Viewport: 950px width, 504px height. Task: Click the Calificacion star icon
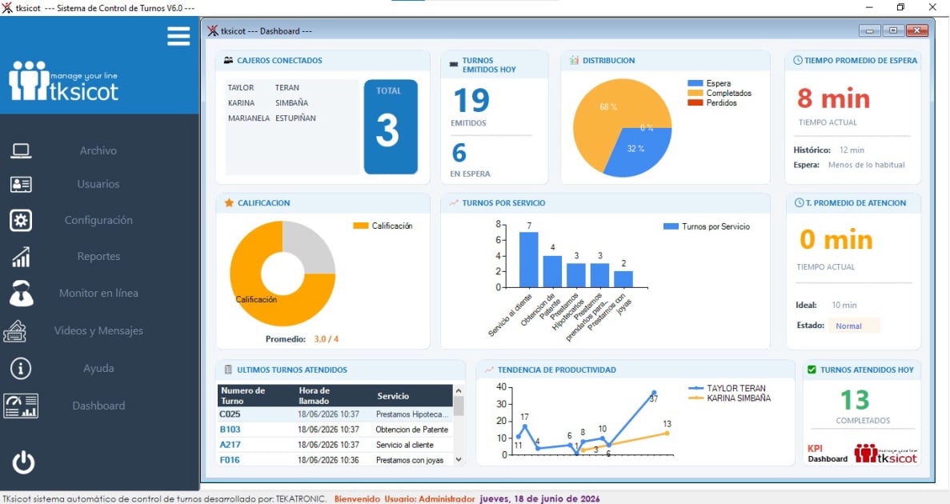229,203
